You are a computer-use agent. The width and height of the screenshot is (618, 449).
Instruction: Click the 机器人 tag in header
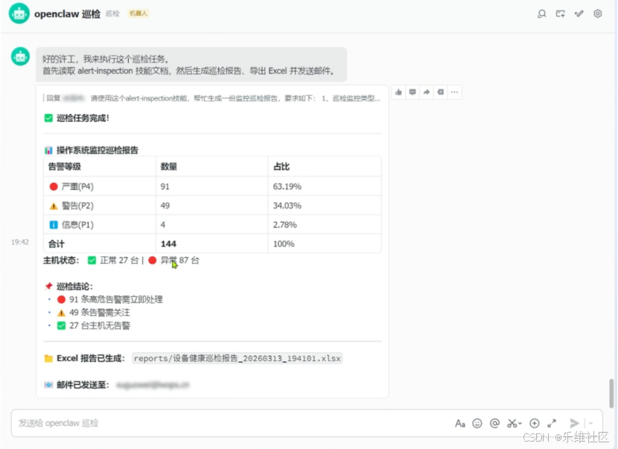pyautogui.click(x=138, y=13)
